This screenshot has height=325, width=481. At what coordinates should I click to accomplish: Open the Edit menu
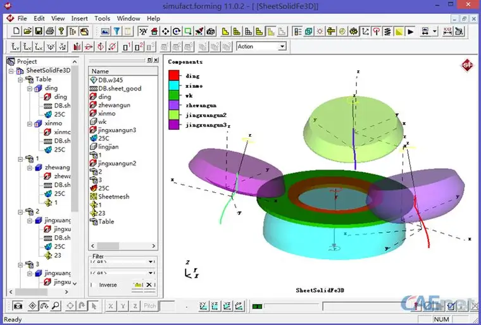click(39, 18)
